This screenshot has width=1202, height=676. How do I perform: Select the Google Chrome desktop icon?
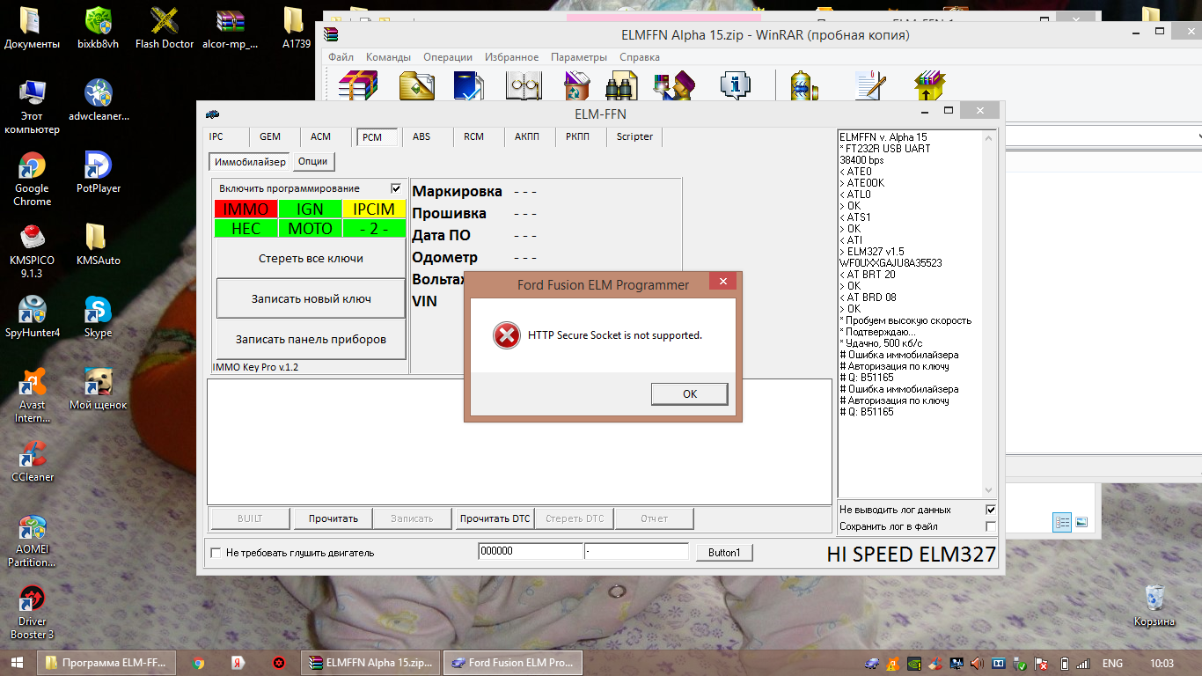click(32, 179)
